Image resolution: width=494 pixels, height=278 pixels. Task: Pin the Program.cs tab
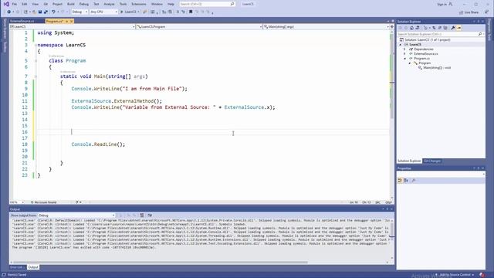pos(67,21)
